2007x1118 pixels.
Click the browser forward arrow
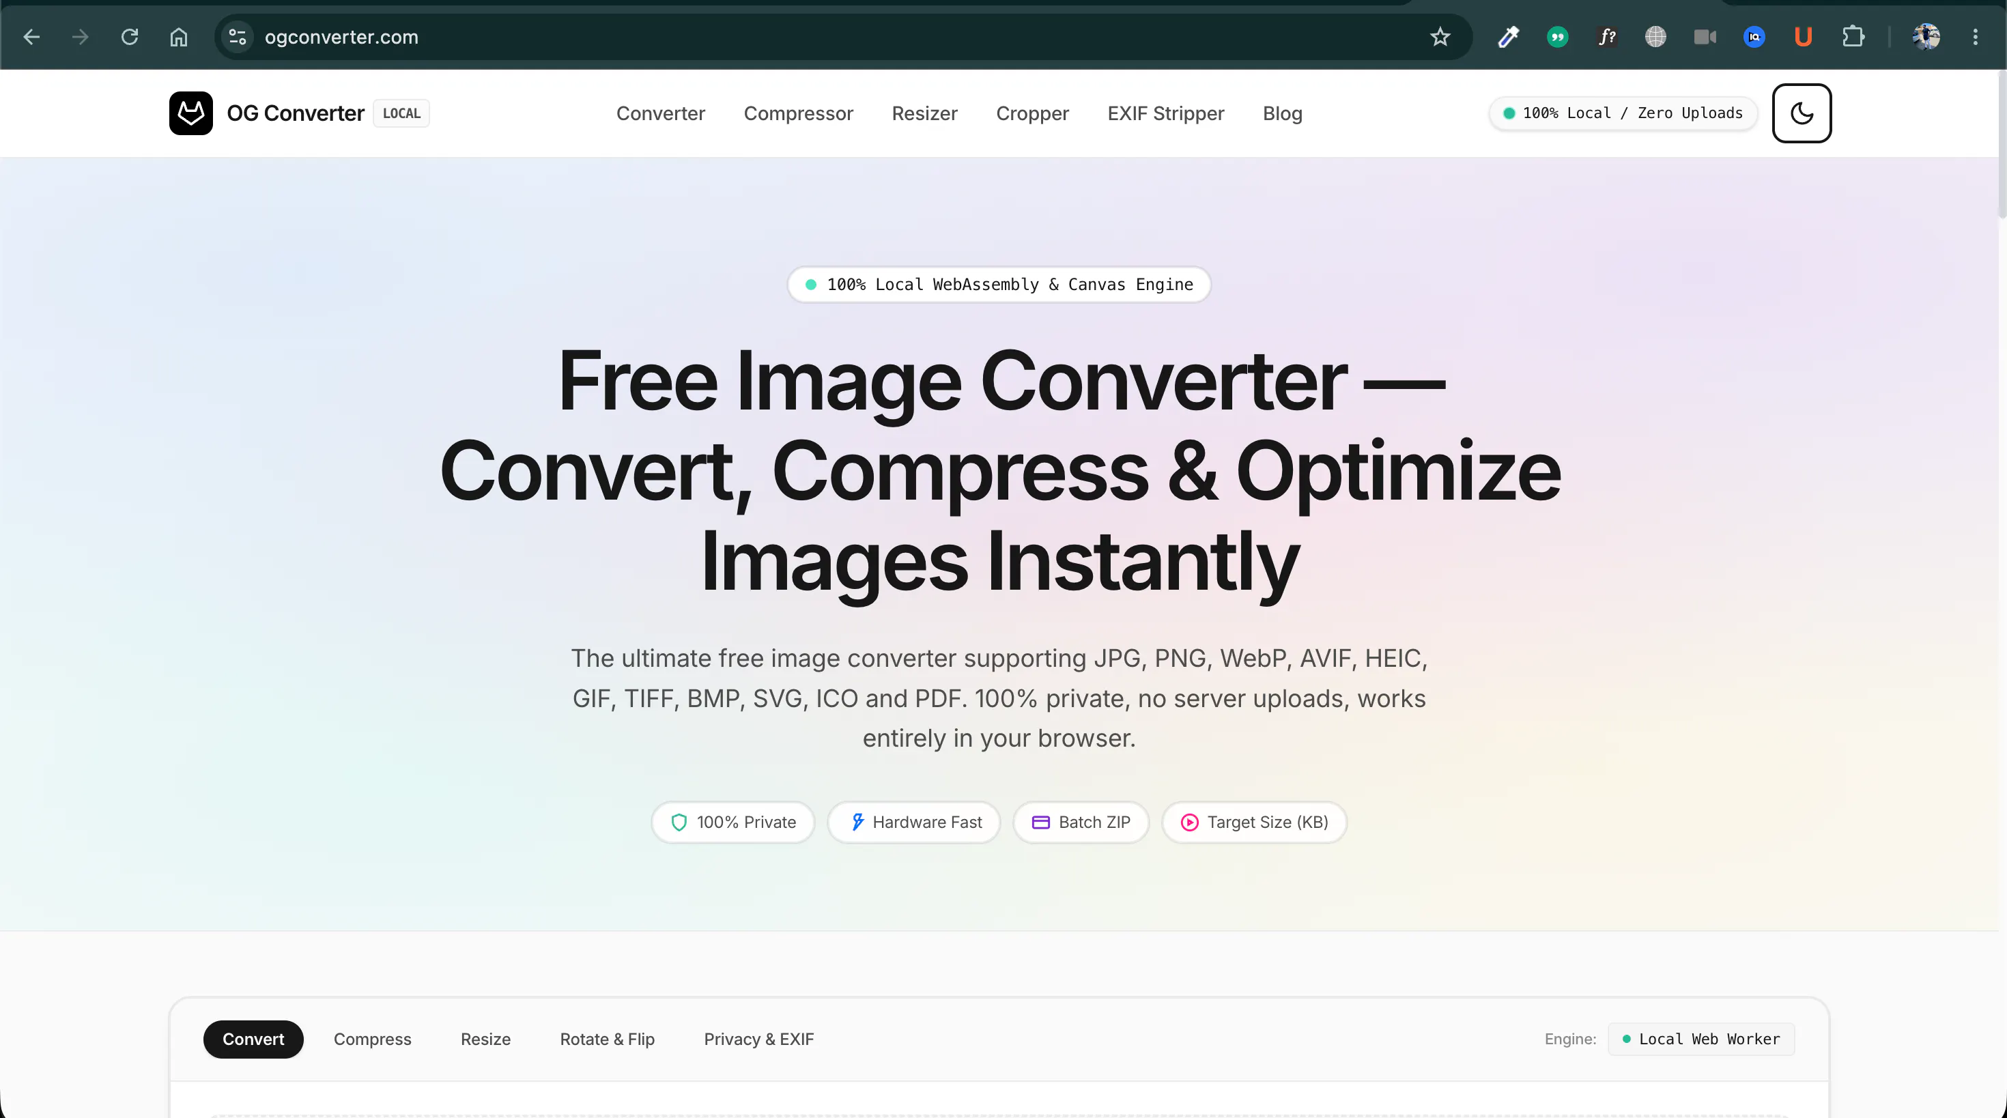coord(81,37)
